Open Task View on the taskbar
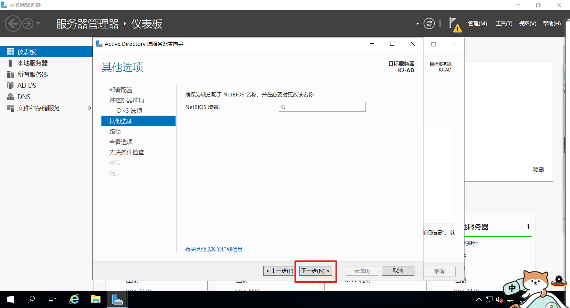This screenshot has height=308, width=570. [x=52, y=299]
